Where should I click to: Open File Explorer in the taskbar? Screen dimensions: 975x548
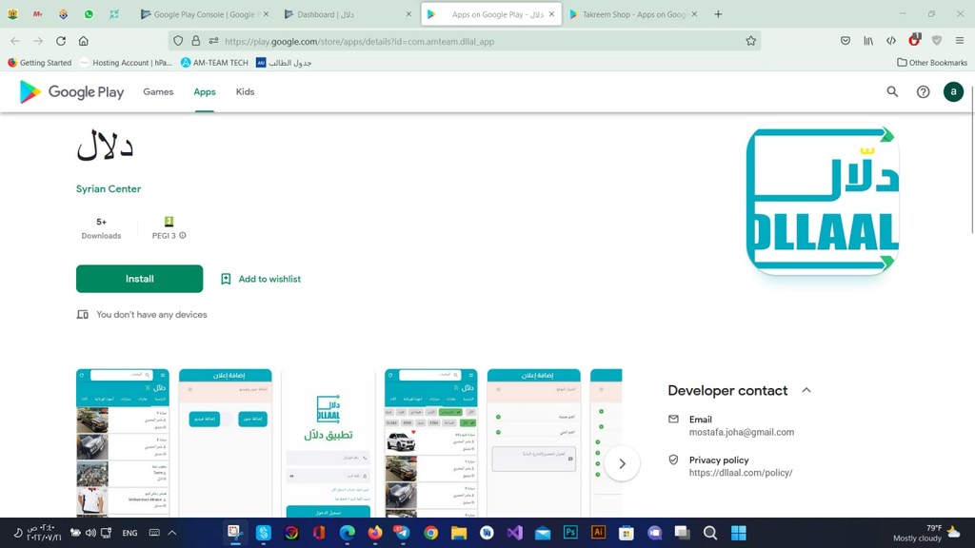pyautogui.click(x=459, y=533)
